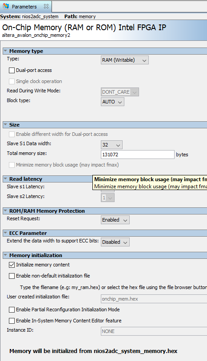Collapse the ECC Parameter section
Viewport: 207px width, 361px height.
[5, 233]
